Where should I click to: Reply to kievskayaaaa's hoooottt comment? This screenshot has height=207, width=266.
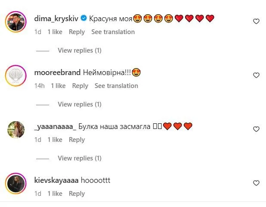coord(77,194)
